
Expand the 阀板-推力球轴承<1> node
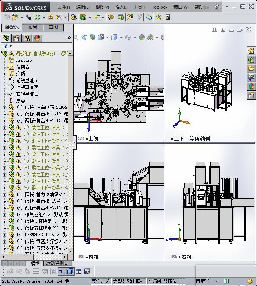click(x=4, y=195)
